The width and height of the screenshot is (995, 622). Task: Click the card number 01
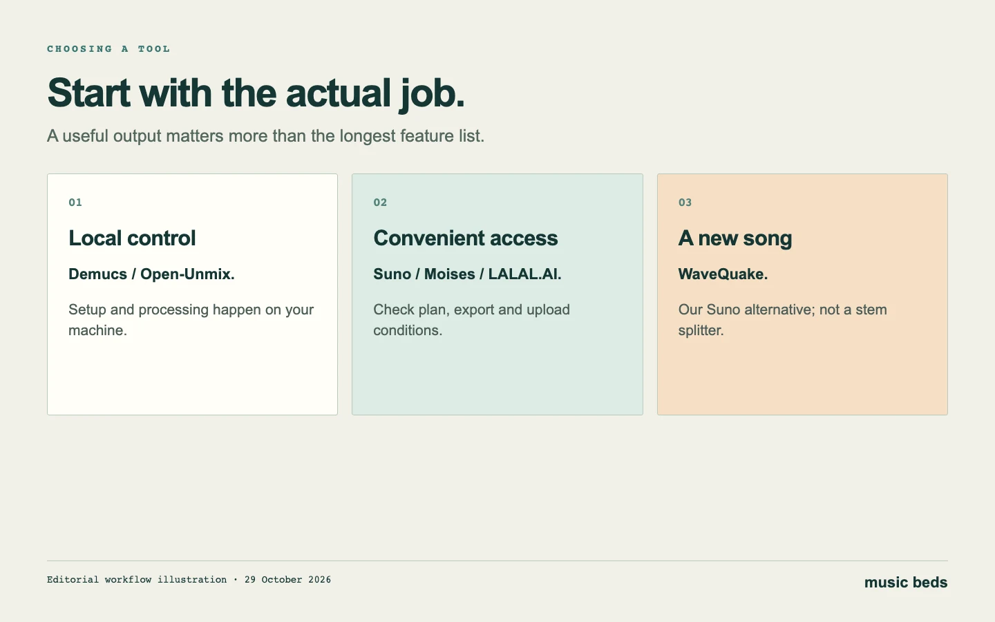(x=75, y=202)
